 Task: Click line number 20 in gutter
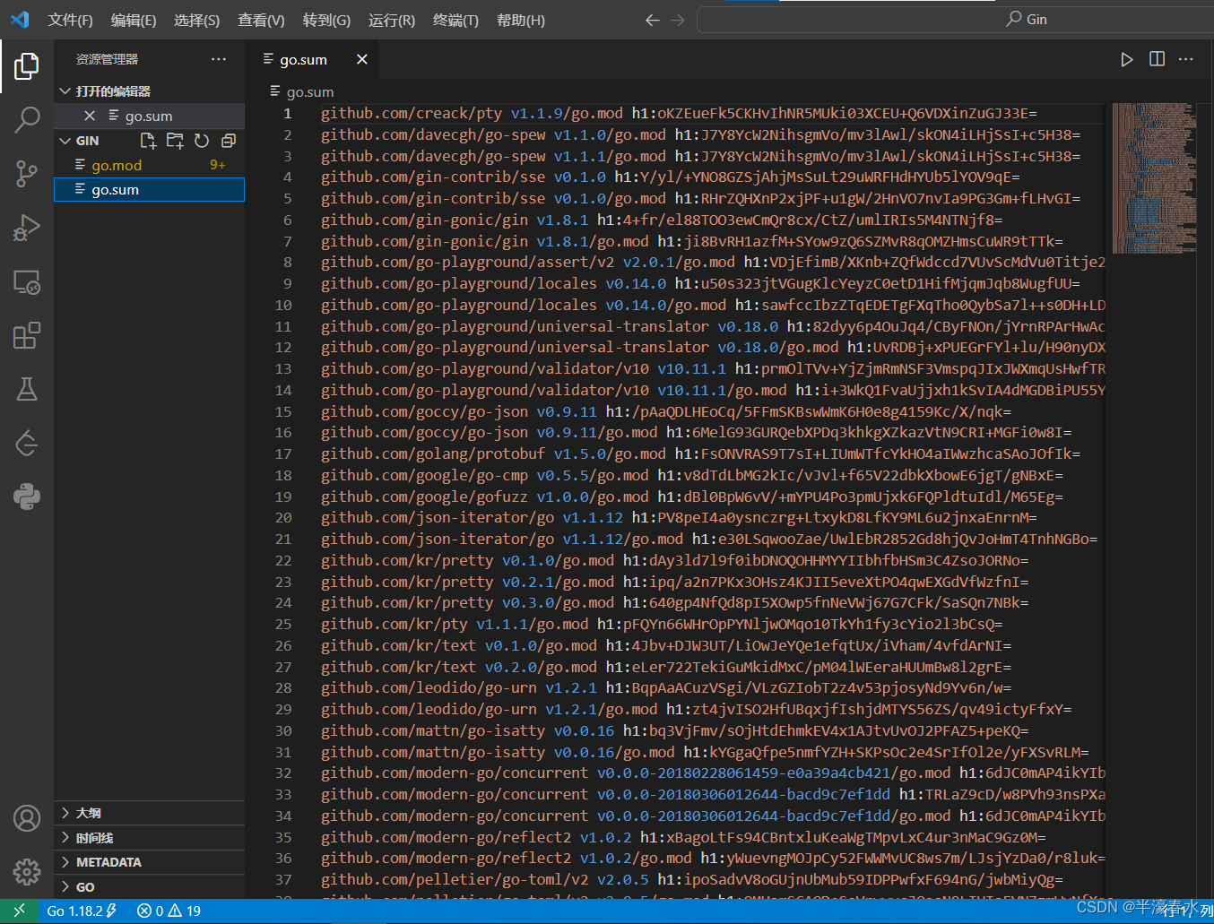coord(283,517)
